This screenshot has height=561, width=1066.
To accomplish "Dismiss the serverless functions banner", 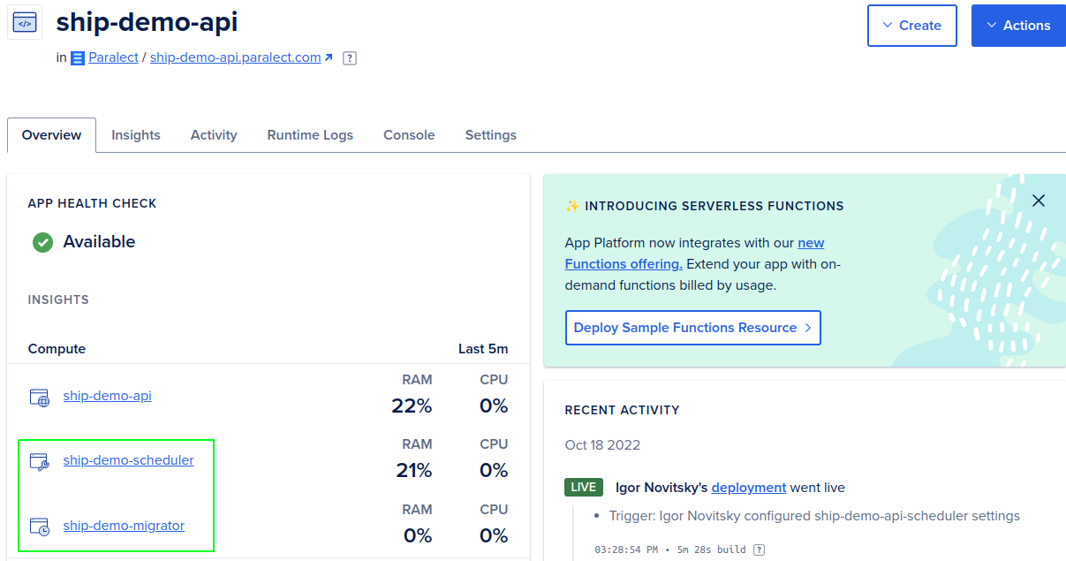I will tap(1039, 201).
